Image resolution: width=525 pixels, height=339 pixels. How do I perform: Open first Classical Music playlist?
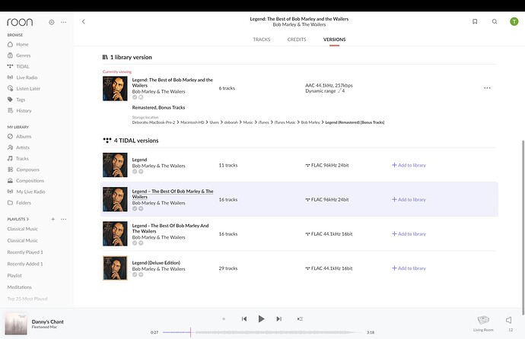coord(22,229)
